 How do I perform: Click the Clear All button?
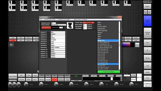click(x=22, y=80)
